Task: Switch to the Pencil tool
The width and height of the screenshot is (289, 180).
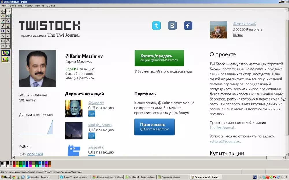Action: pyautogui.click(x=3, y=26)
